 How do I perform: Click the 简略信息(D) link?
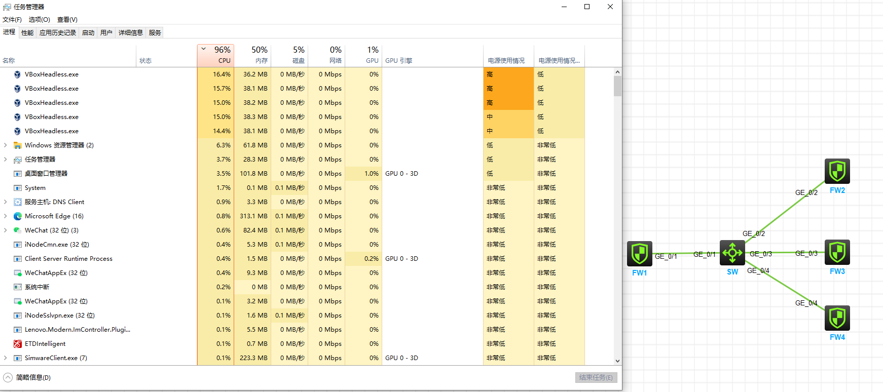33,377
